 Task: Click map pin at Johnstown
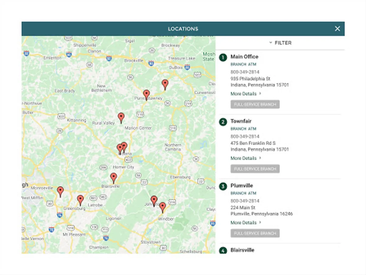pos(154,201)
